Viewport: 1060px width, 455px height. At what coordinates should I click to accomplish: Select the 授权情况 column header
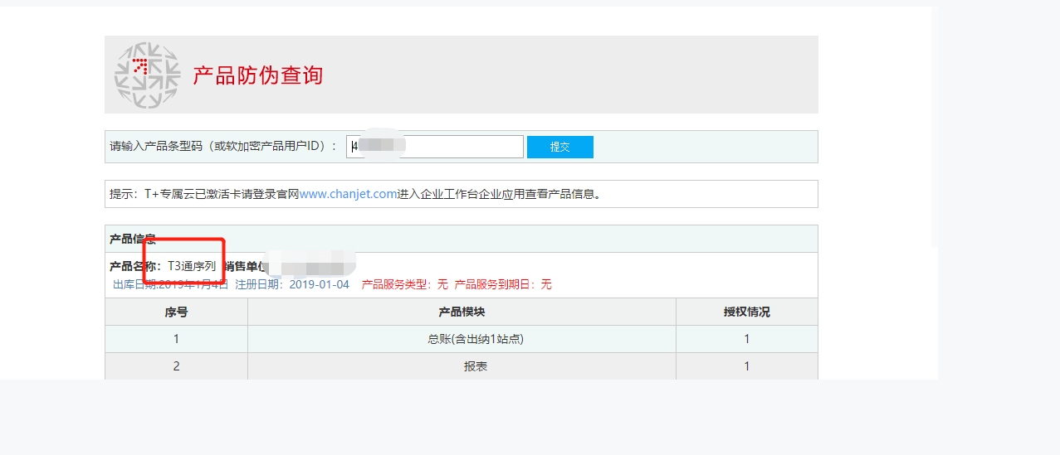(x=747, y=312)
